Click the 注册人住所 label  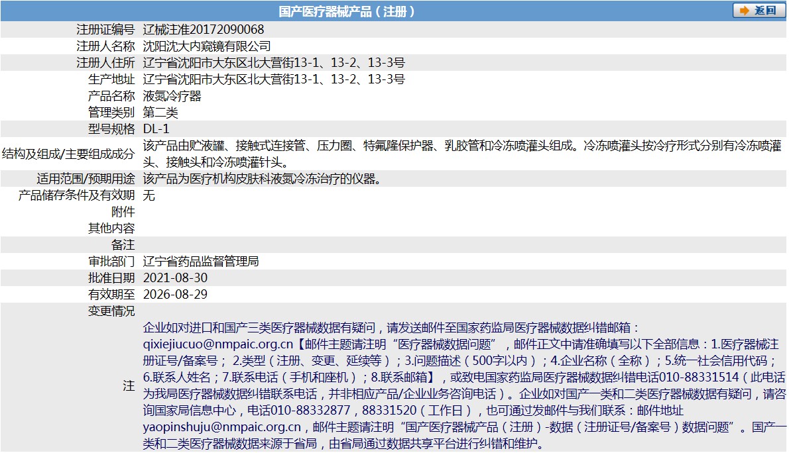point(105,63)
